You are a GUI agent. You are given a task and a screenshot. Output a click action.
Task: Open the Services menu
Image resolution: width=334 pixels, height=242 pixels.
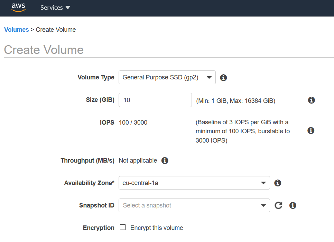click(x=55, y=8)
